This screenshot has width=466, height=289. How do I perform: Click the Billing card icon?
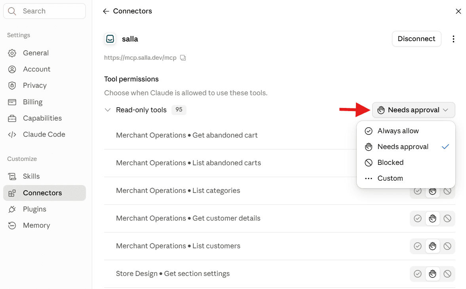[x=12, y=102]
